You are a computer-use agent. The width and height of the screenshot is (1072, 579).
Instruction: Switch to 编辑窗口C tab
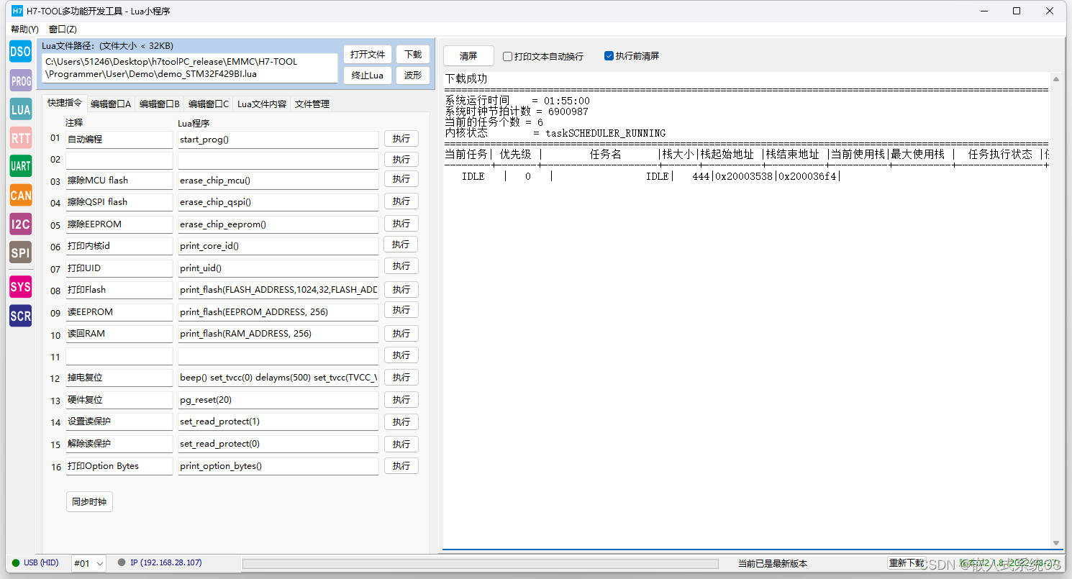209,104
